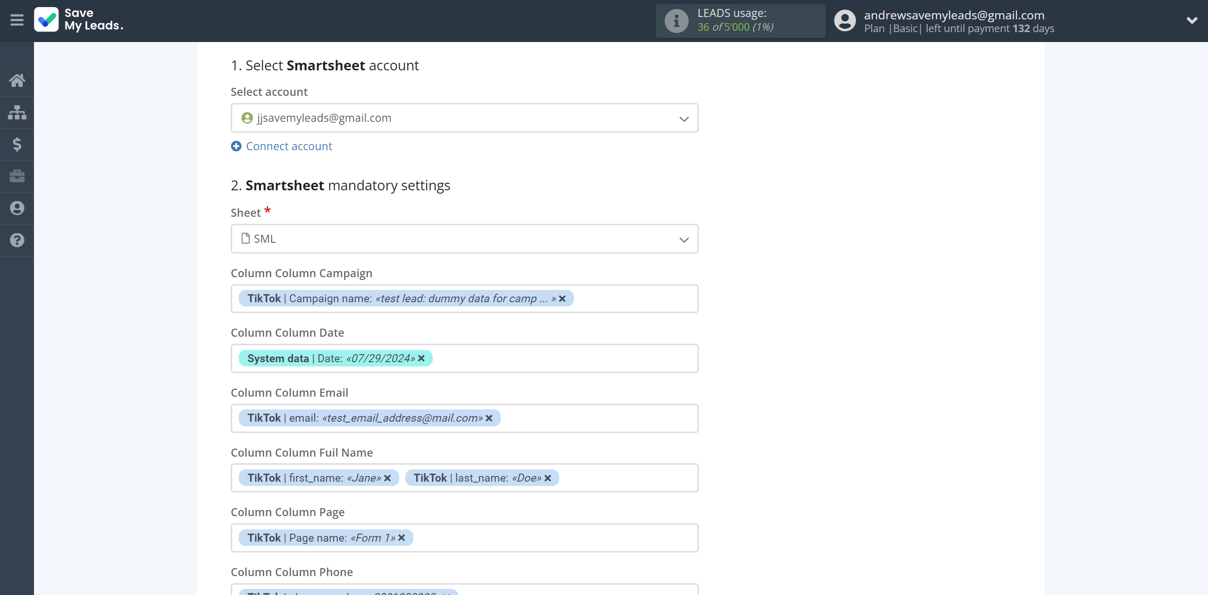This screenshot has height=595, width=1208.
Task: Click the Connect account link
Action: pyautogui.click(x=289, y=146)
